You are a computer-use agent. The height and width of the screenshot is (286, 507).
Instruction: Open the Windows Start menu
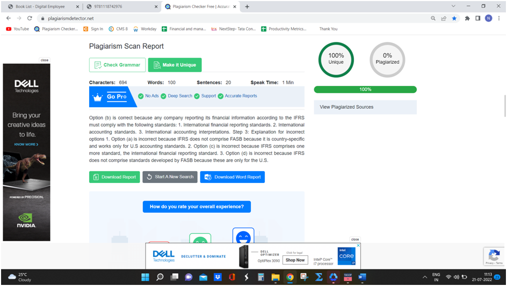point(145,277)
